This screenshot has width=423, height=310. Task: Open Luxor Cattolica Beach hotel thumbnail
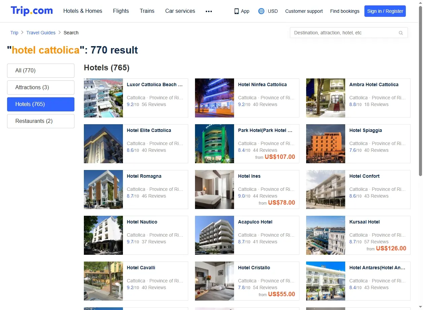pyautogui.click(x=103, y=98)
